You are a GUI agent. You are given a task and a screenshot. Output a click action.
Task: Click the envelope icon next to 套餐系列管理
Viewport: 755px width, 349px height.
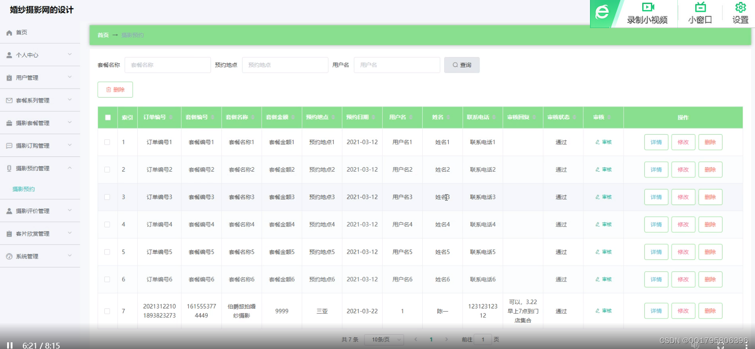pos(9,101)
